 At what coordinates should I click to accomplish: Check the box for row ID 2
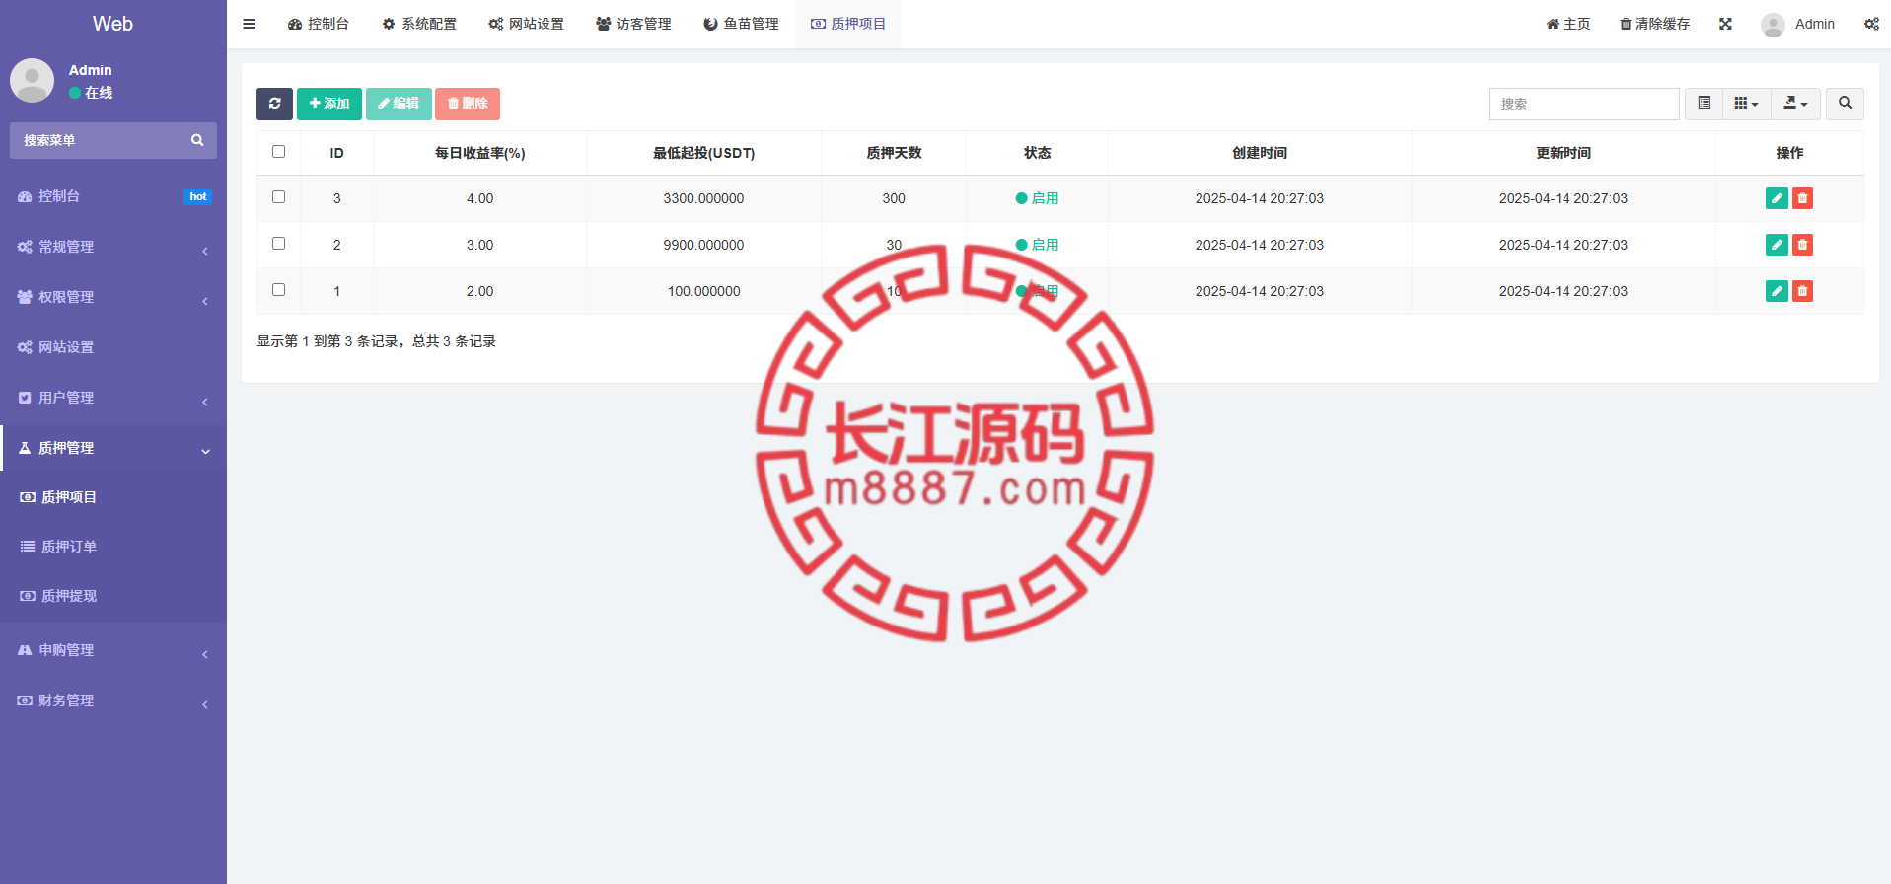click(x=278, y=244)
